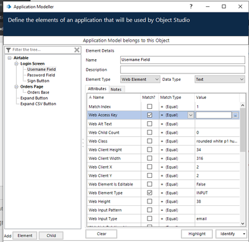Click the filter funnel icon
Screen dimensions: 249x242
(x=8, y=50)
